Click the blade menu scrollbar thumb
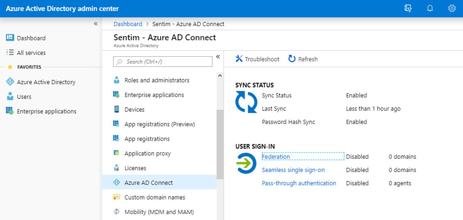Image resolution: width=463 pixels, height=220 pixels. click(x=220, y=144)
